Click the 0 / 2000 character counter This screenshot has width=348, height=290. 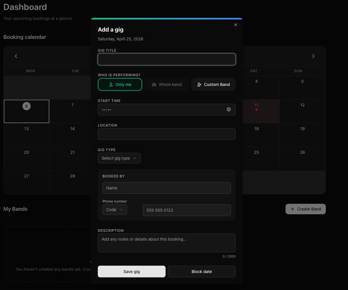click(229, 256)
